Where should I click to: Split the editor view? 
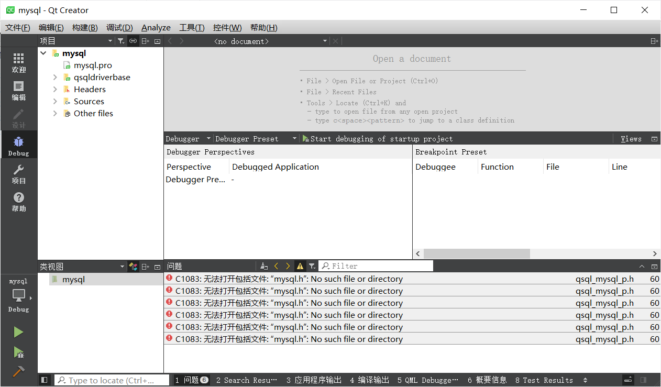(x=654, y=41)
